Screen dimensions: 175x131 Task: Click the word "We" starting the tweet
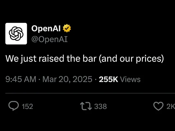[x=11, y=59]
